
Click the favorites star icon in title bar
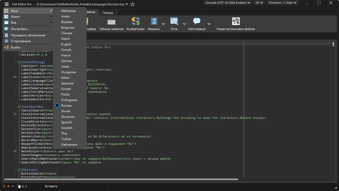(133, 4)
